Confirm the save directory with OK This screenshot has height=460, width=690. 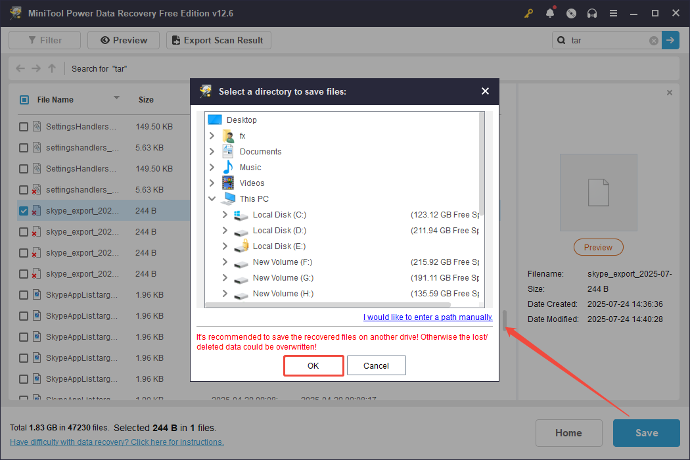(x=313, y=365)
